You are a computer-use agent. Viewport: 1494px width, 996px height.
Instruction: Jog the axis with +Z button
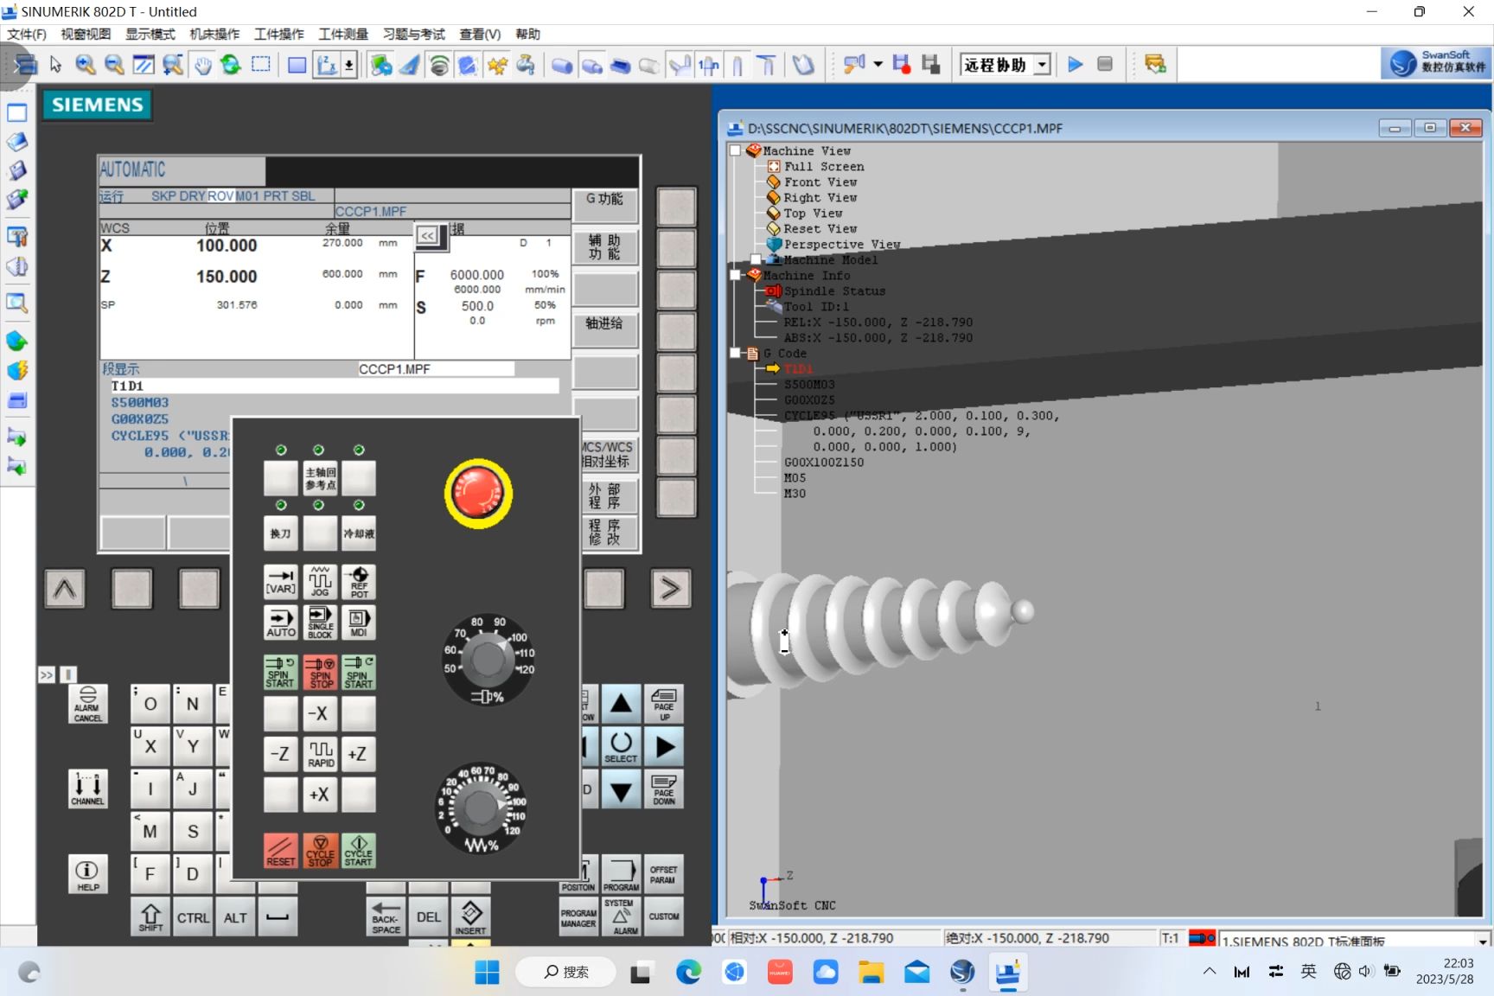[359, 754]
